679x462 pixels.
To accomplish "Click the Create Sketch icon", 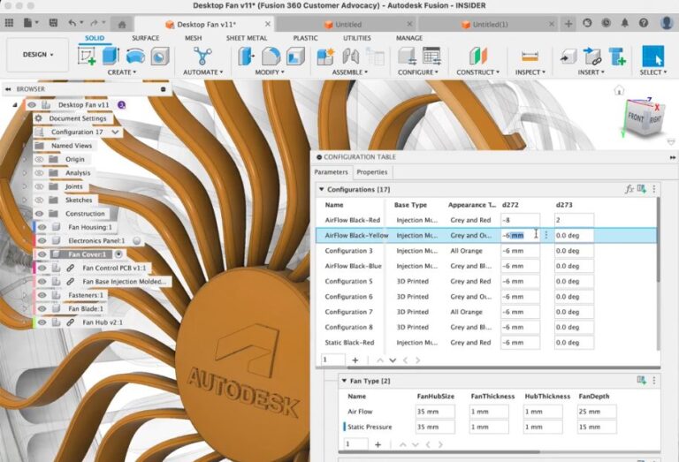I will 88,56.
